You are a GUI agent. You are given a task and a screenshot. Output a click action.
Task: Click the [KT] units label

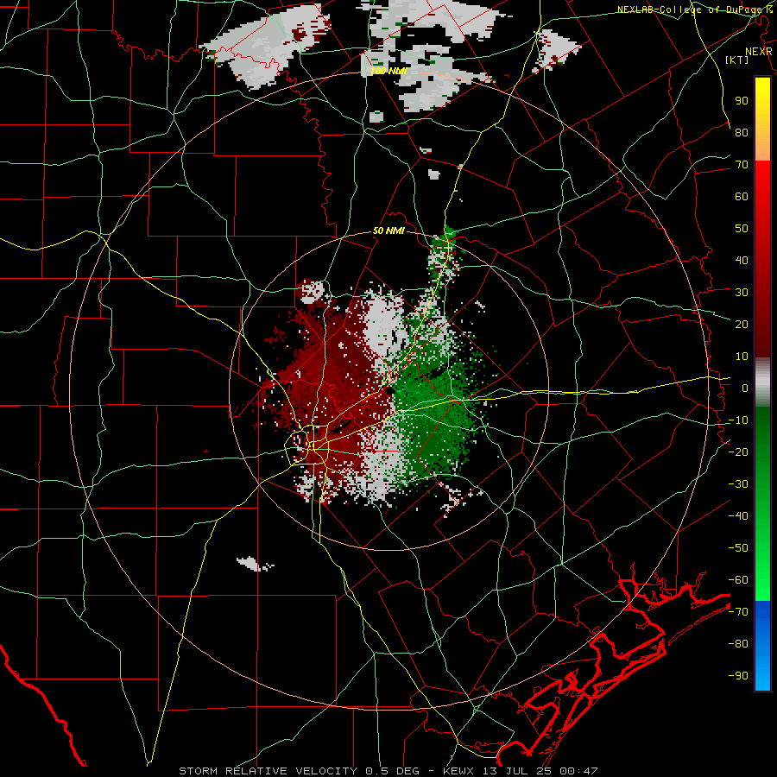tap(737, 60)
